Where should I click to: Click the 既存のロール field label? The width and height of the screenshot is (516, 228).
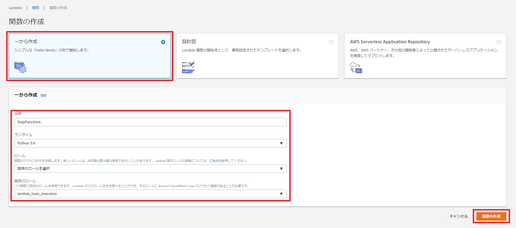[x=25, y=181]
